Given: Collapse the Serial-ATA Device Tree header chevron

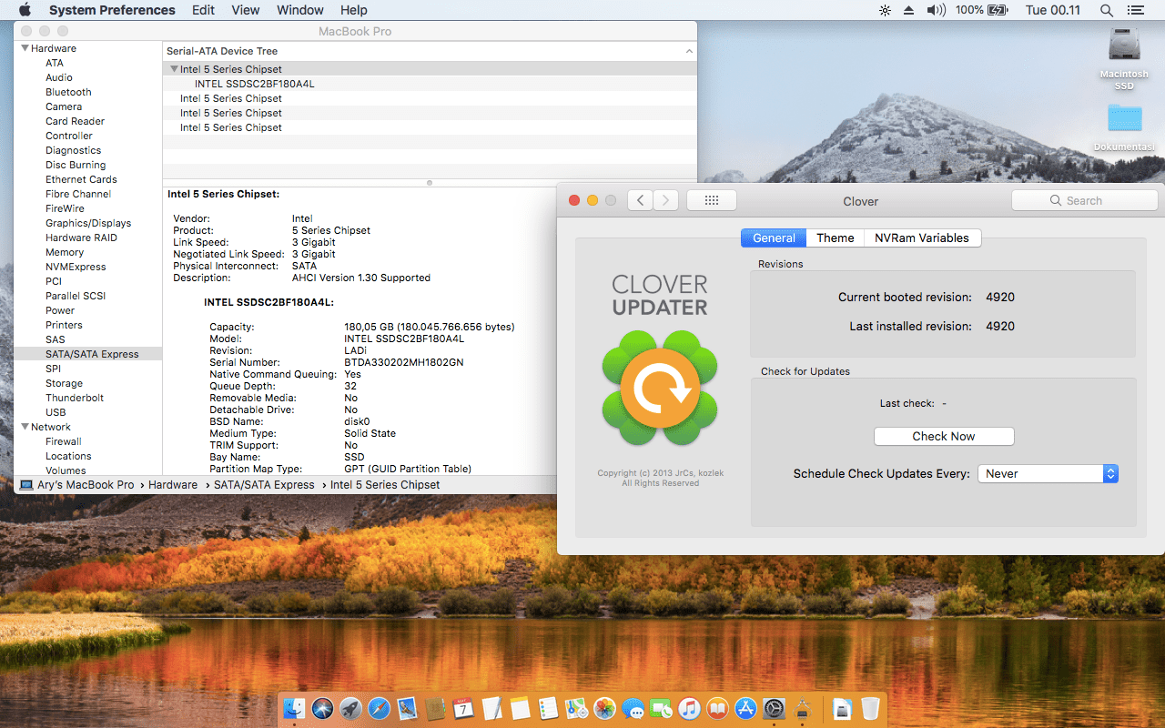Looking at the screenshot, I should click(689, 52).
